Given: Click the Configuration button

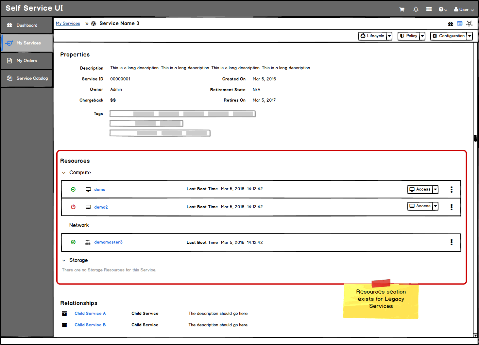Looking at the screenshot, I should click(x=449, y=36).
